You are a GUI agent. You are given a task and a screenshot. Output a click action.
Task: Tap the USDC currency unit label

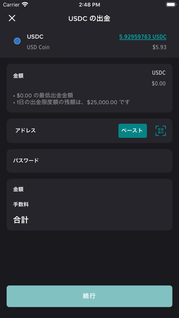[159, 73]
